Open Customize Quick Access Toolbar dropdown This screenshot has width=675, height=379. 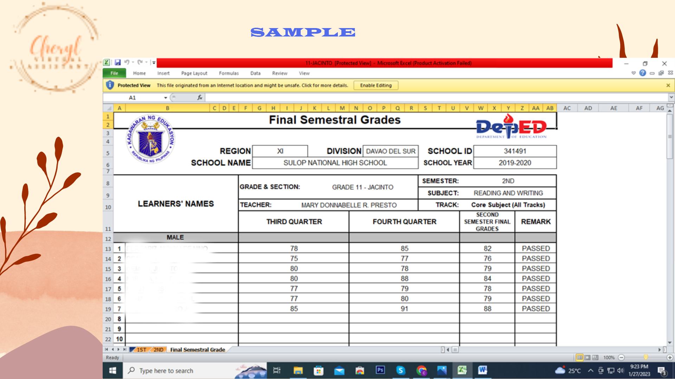point(154,62)
